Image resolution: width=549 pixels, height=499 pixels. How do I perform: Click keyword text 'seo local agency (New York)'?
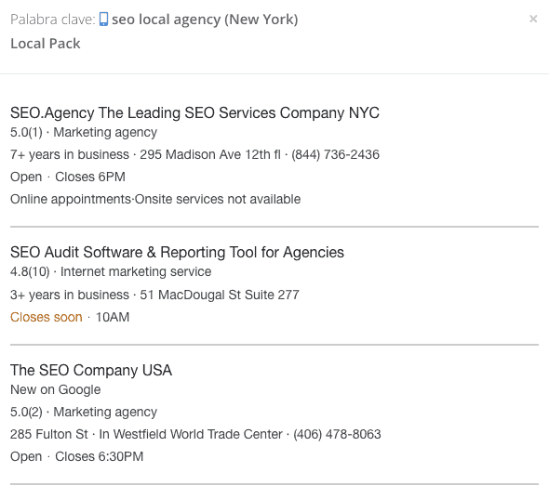205,20
